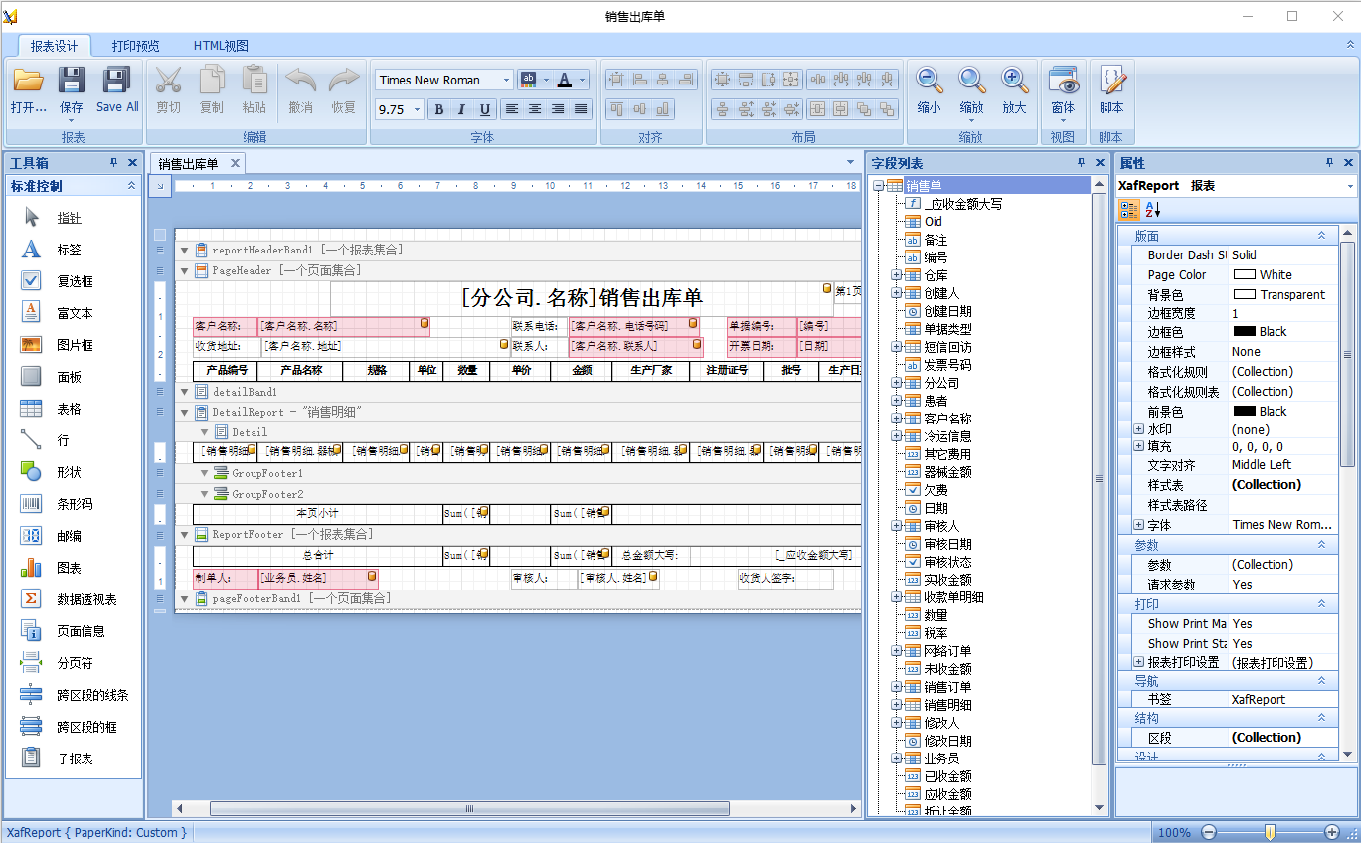The height and width of the screenshot is (843, 1361).
Task: Expand the 水印 property
Action: tap(1138, 429)
